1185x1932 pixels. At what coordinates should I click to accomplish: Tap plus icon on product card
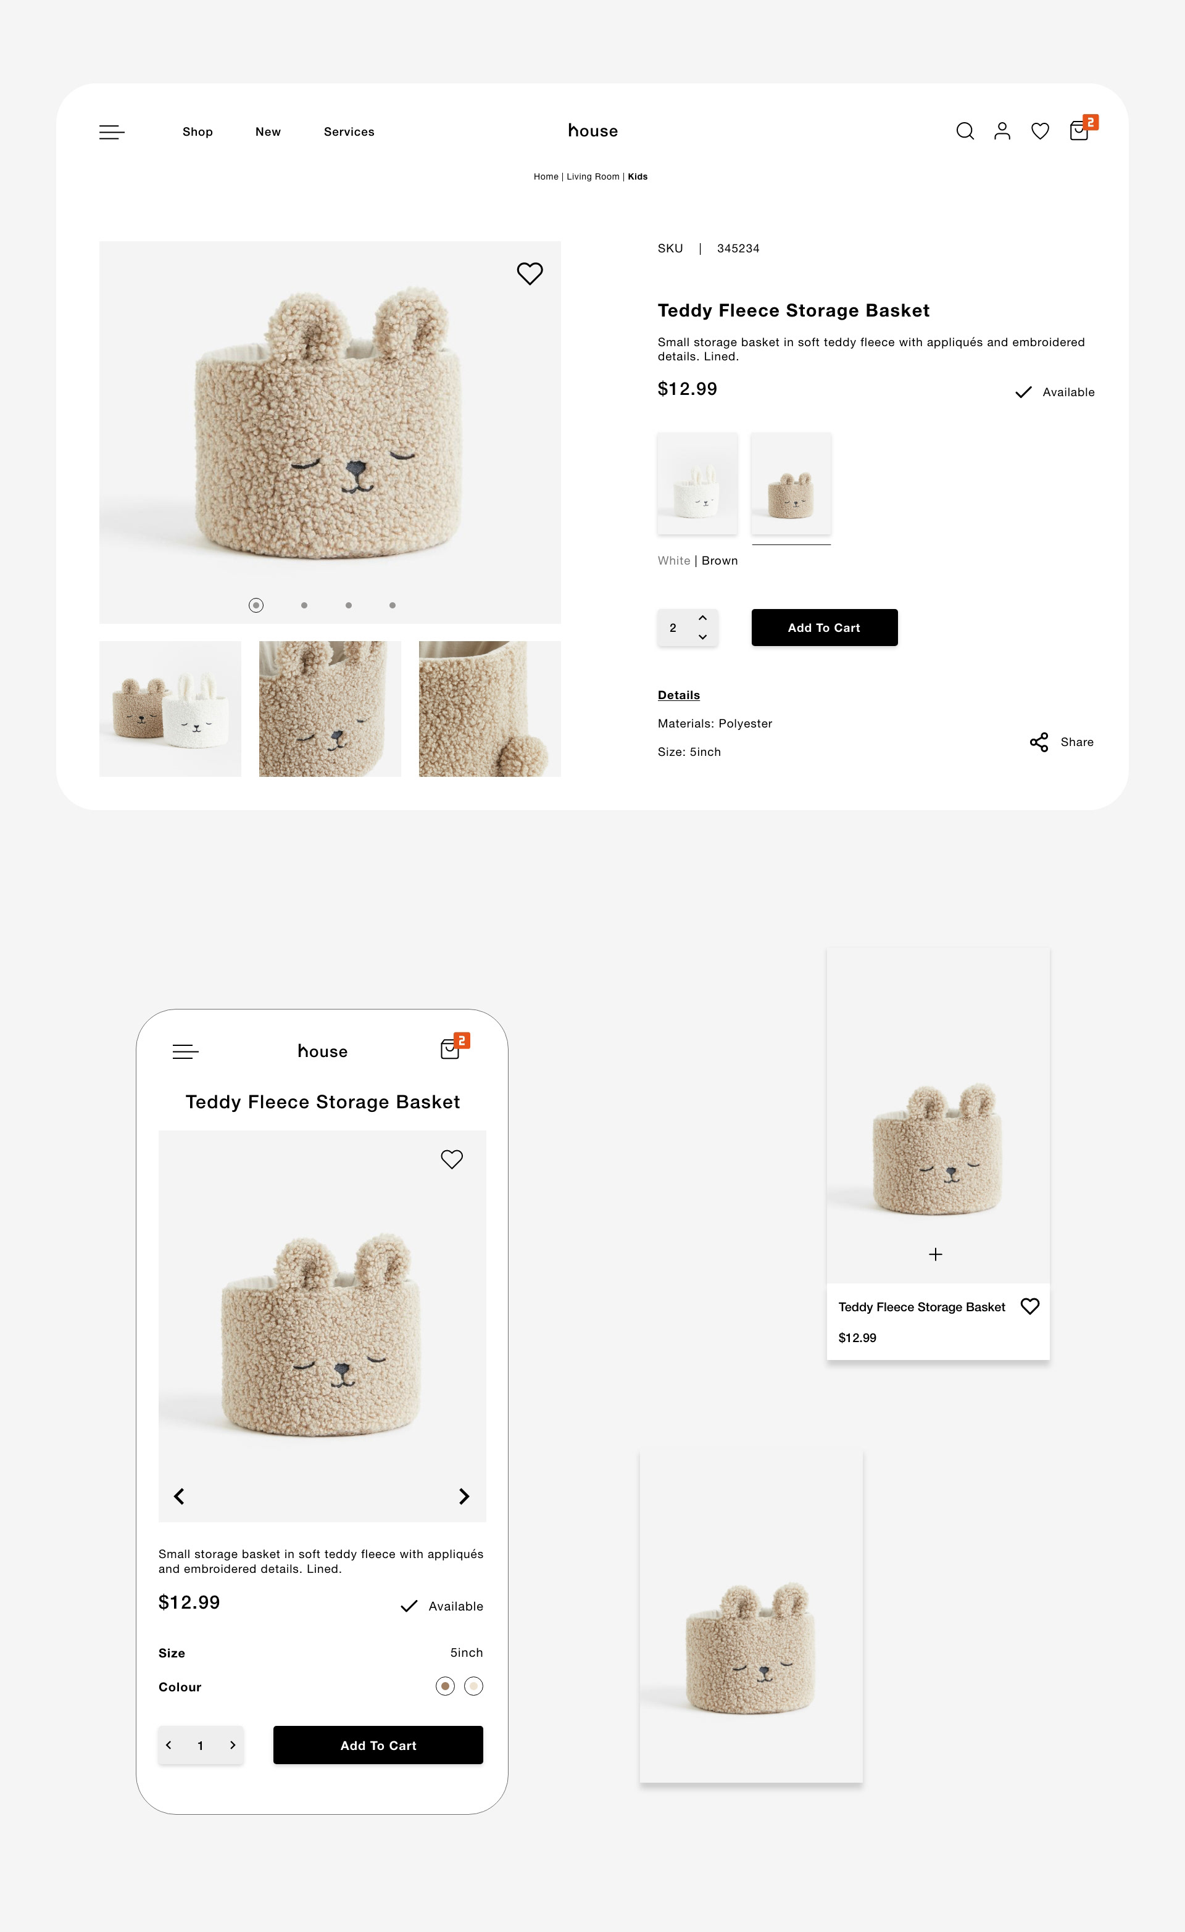click(x=935, y=1254)
